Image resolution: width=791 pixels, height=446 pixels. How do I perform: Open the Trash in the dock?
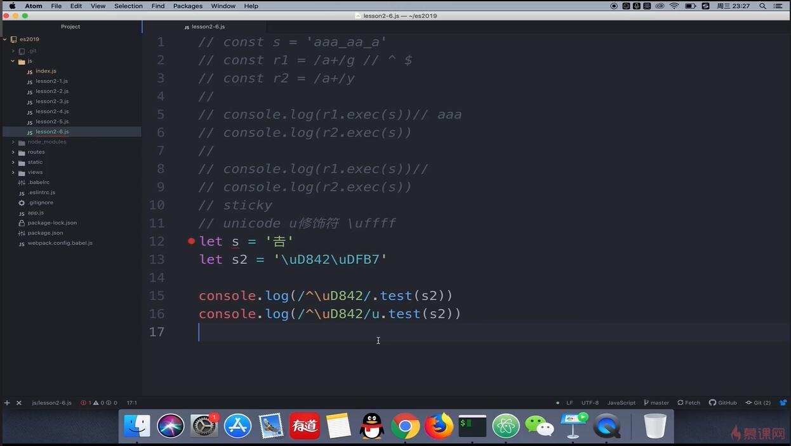tap(655, 426)
